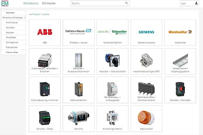The image size is (203, 135).
Task: Open the Netzwerktechnik switch category
Action: (x=79, y=90)
